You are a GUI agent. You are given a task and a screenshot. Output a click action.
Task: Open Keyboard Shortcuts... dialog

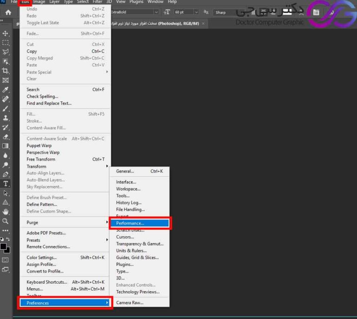pyautogui.click(x=65, y=282)
